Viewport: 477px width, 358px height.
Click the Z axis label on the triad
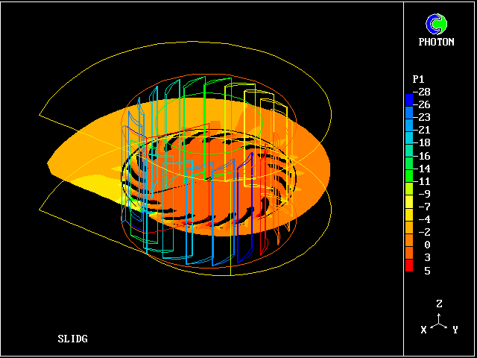click(440, 304)
